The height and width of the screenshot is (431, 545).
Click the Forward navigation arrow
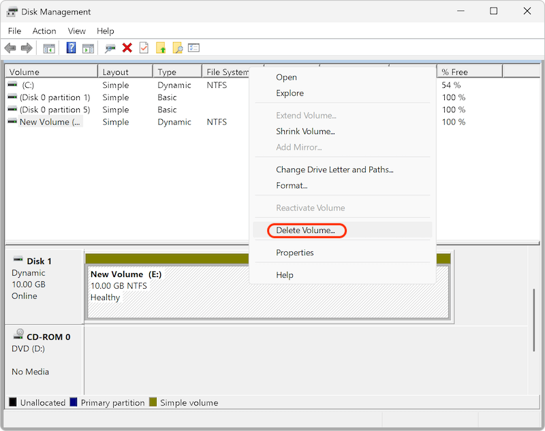click(26, 48)
